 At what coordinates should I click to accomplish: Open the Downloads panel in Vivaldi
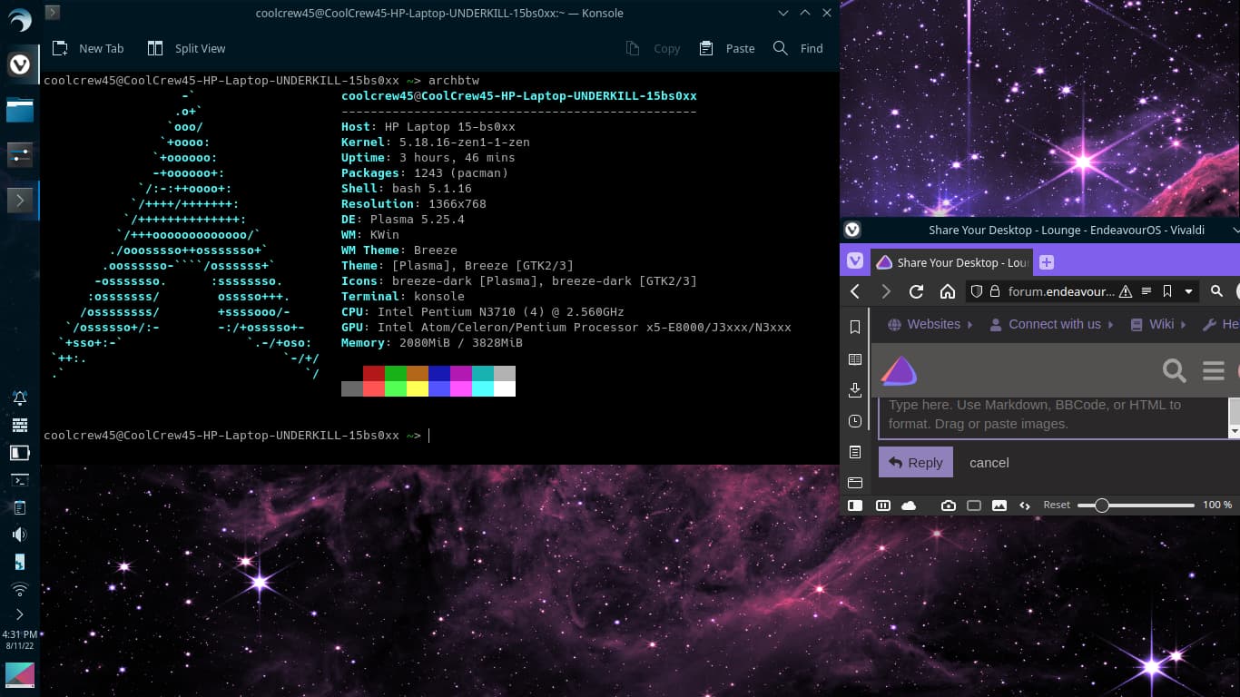coord(855,390)
